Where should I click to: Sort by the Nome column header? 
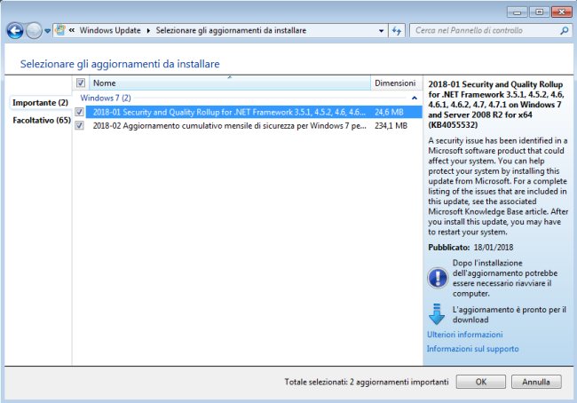pos(230,83)
